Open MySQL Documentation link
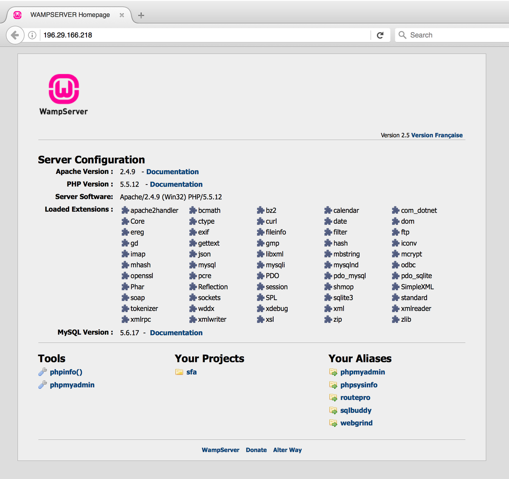 176,333
